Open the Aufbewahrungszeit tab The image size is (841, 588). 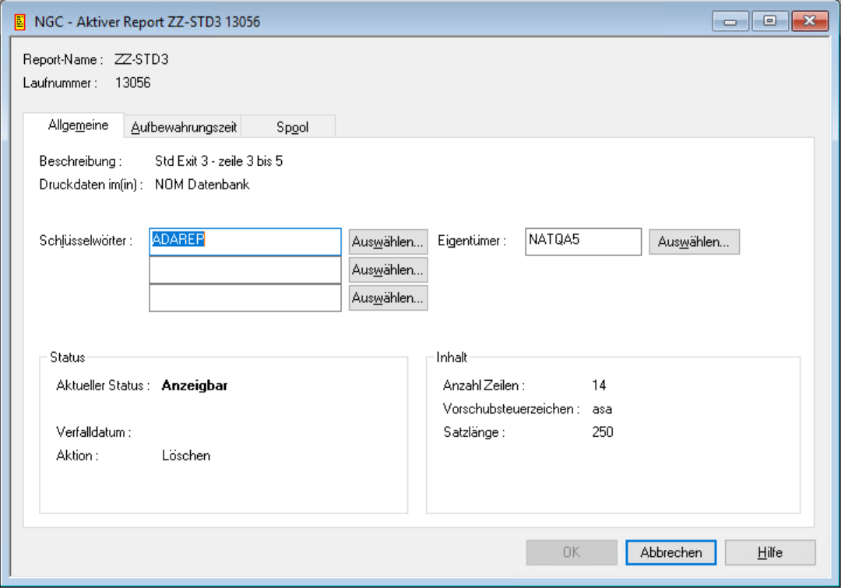pos(184,127)
